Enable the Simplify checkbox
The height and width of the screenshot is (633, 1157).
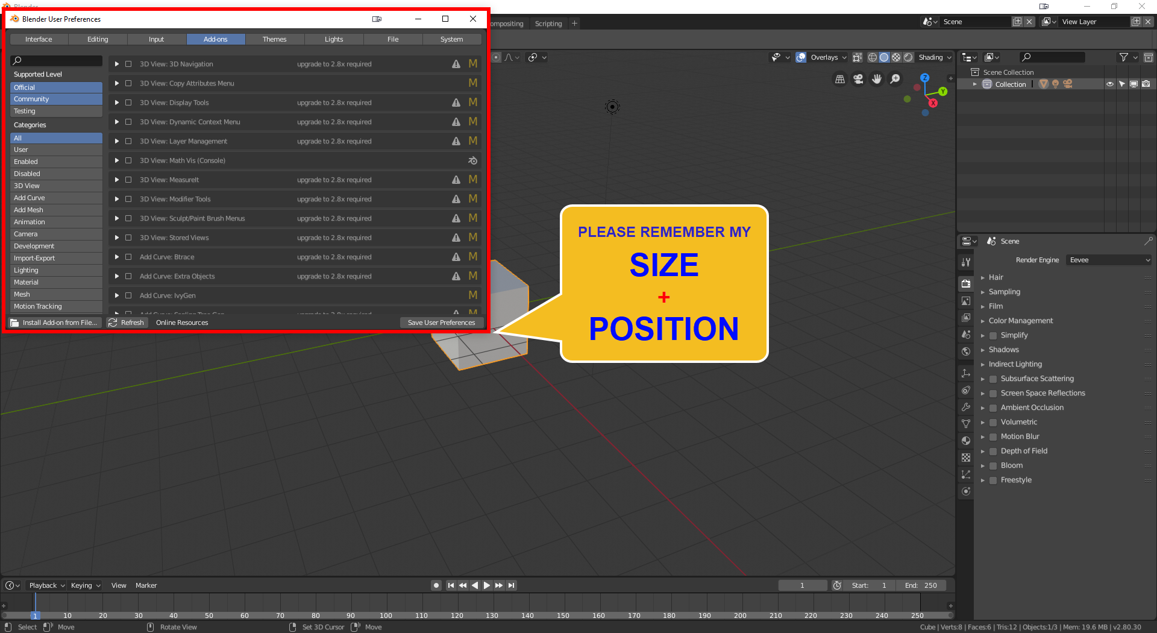993,335
